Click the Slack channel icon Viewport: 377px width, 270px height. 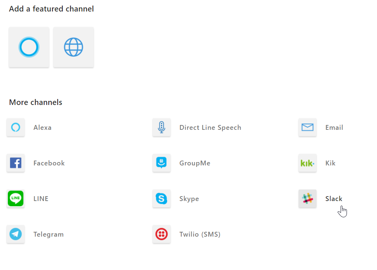click(307, 198)
